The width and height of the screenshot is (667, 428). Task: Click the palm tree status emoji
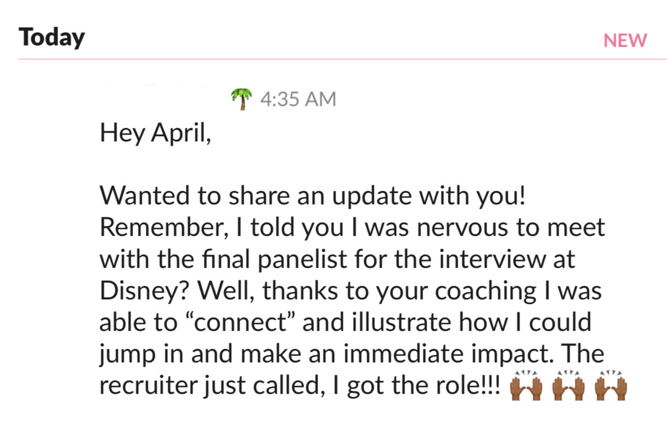(x=241, y=99)
